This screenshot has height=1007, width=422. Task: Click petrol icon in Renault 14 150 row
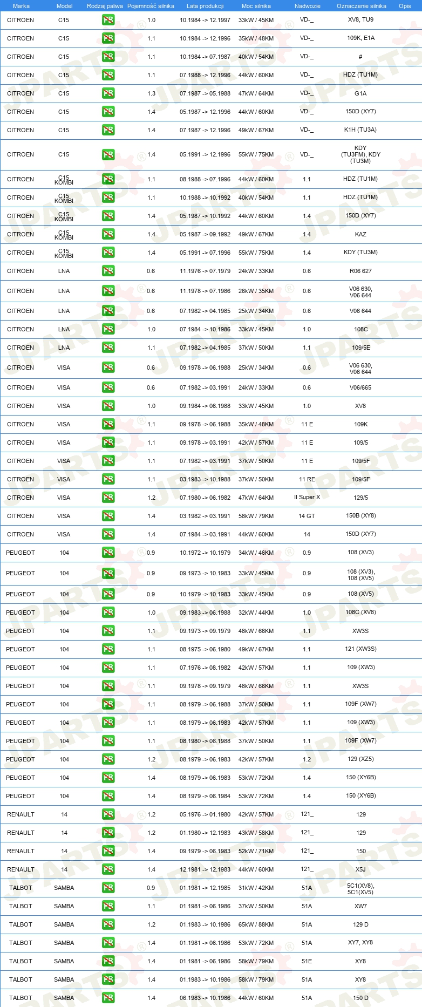(108, 851)
